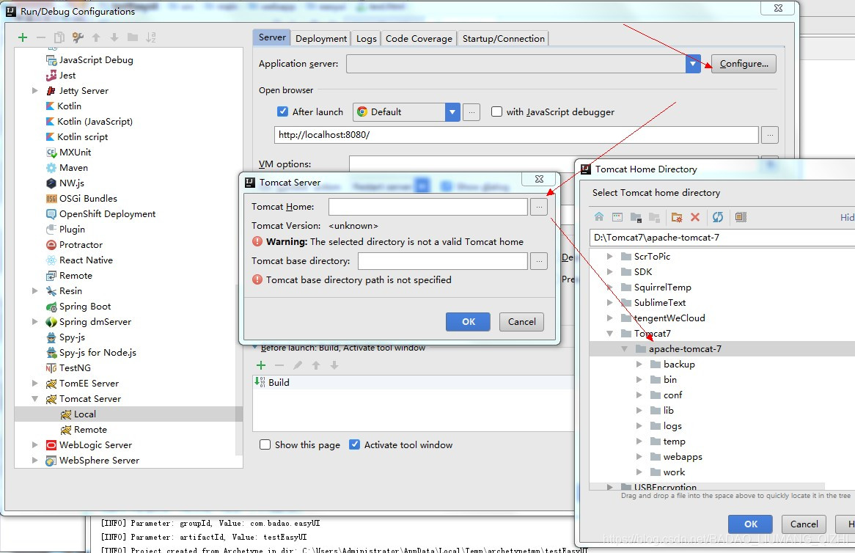The height and width of the screenshot is (553, 855).
Task: Toggle show hidden files icon in directory chooser
Action: click(741, 217)
